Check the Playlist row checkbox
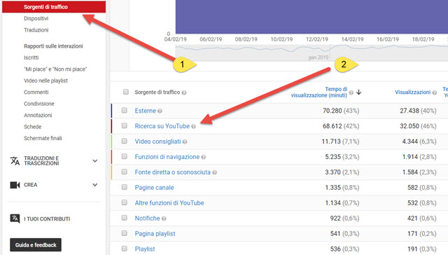Viewport: 448px width, 255px height. tap(125, 249)
